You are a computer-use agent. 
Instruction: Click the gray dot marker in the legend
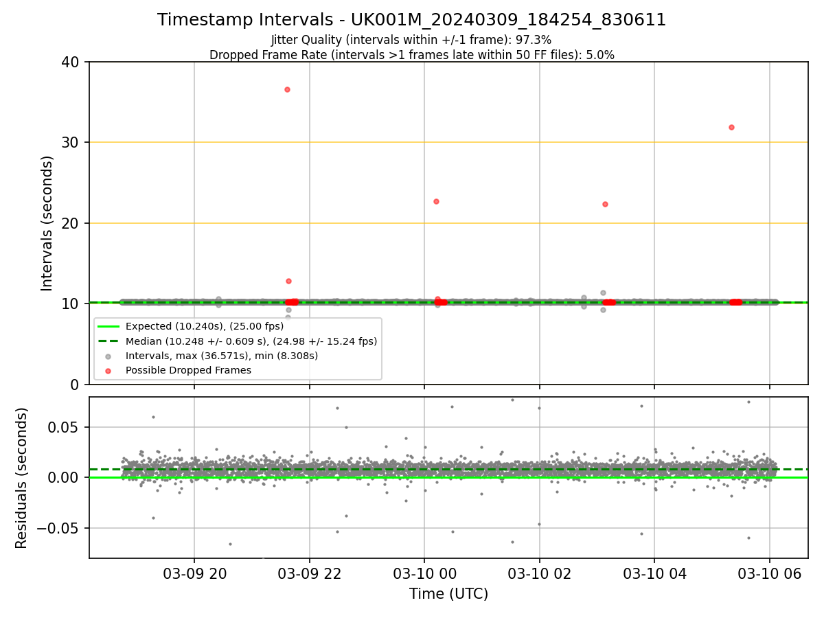pos(108,356)
